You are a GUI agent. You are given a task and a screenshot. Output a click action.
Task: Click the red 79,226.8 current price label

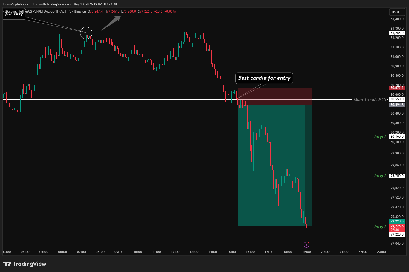point(397,228)
